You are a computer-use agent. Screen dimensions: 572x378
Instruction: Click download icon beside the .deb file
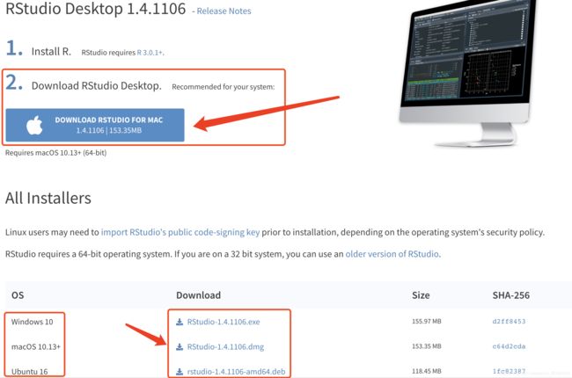click(180, 372)
